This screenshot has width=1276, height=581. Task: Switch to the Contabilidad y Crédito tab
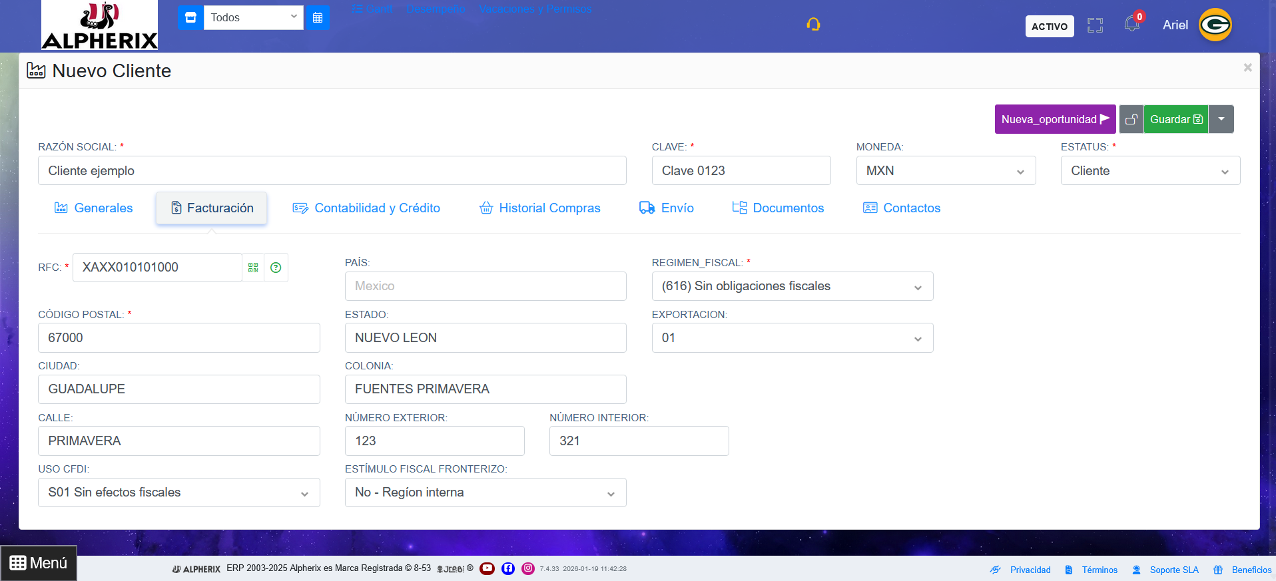click(366, 208)
